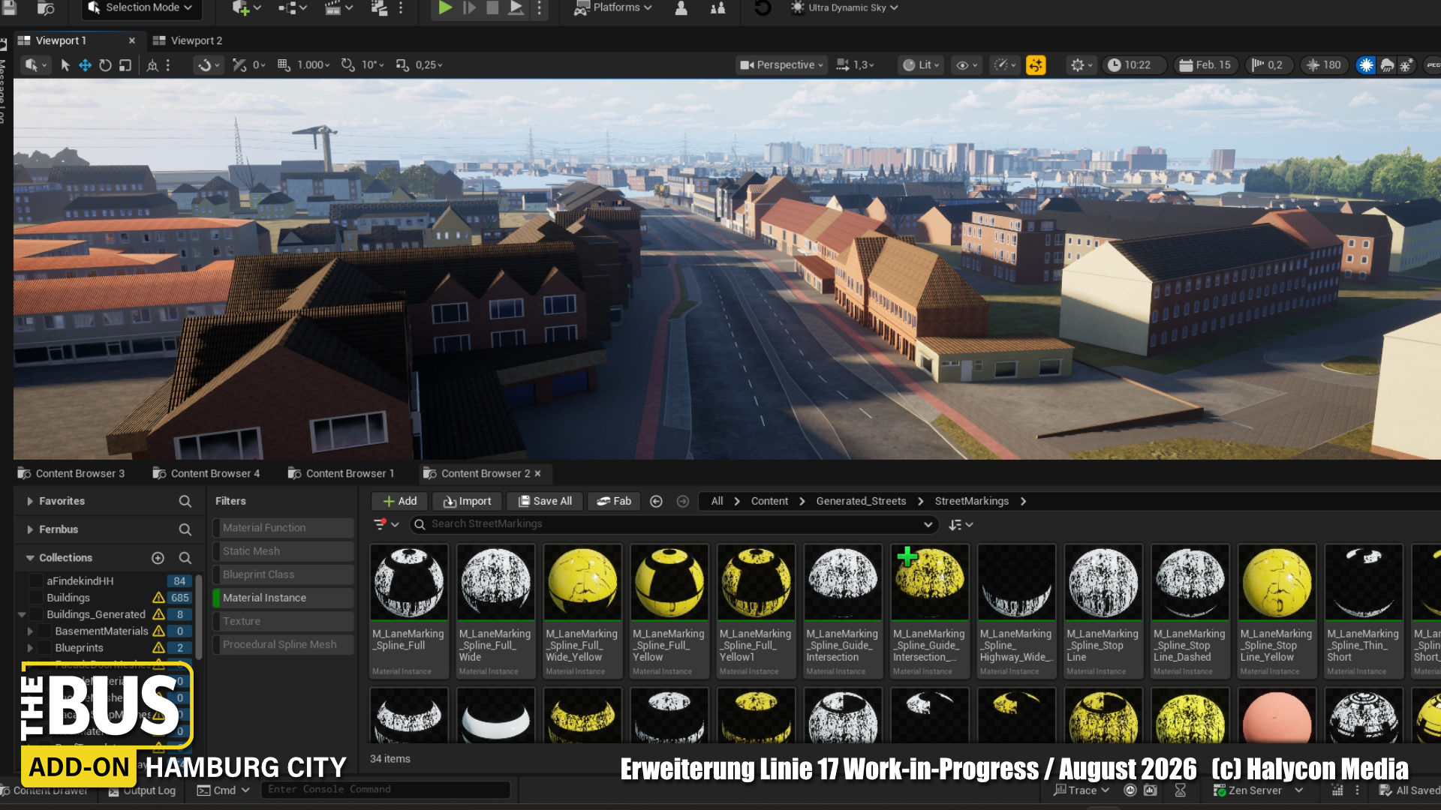Open the Lit view mode dropdown
The height and width of the screenshot is (810, 1441).
[921, 65]
